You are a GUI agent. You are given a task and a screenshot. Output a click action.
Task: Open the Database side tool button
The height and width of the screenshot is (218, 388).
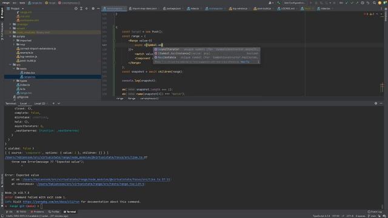(x=386, y=15)
